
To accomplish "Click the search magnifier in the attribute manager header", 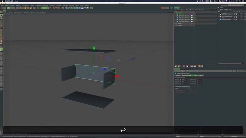I will point(239,71).
